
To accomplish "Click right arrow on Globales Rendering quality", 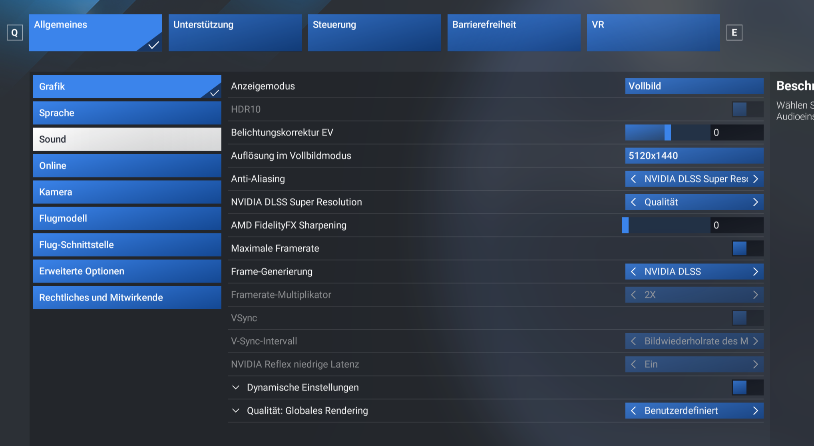I will (755, 411).
